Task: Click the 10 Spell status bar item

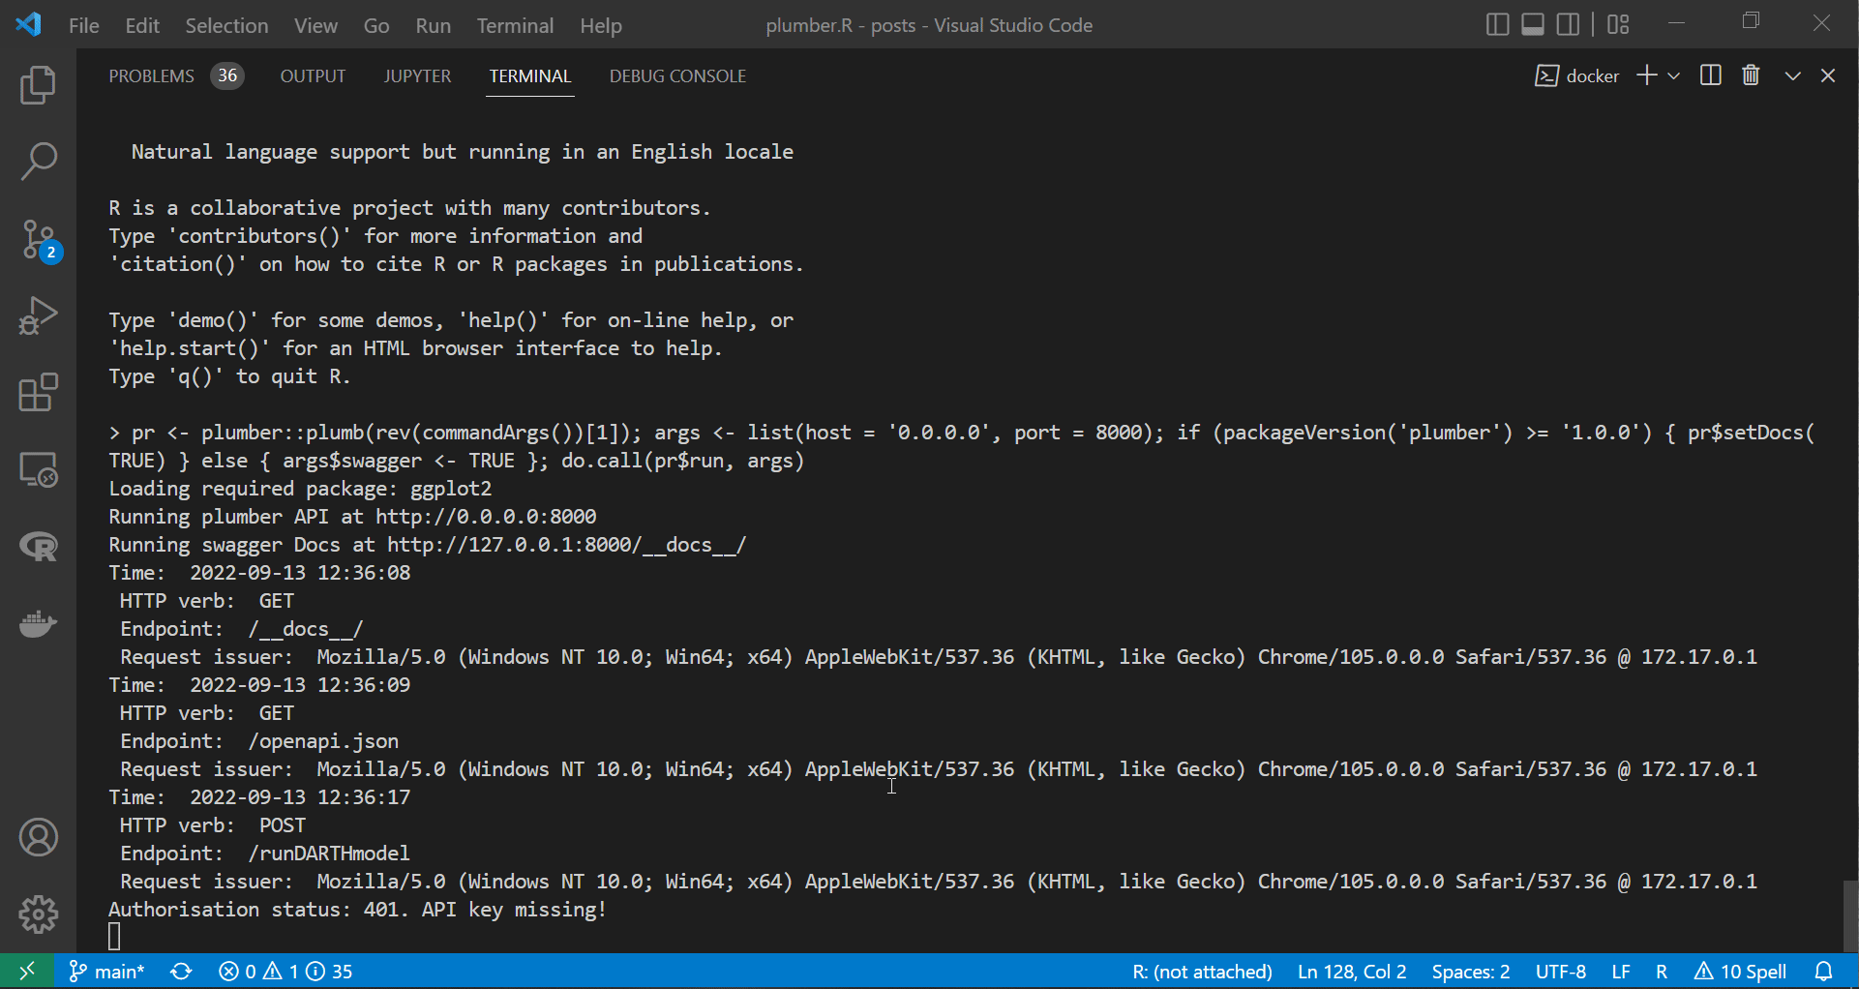Action: tap(1740, 972)
